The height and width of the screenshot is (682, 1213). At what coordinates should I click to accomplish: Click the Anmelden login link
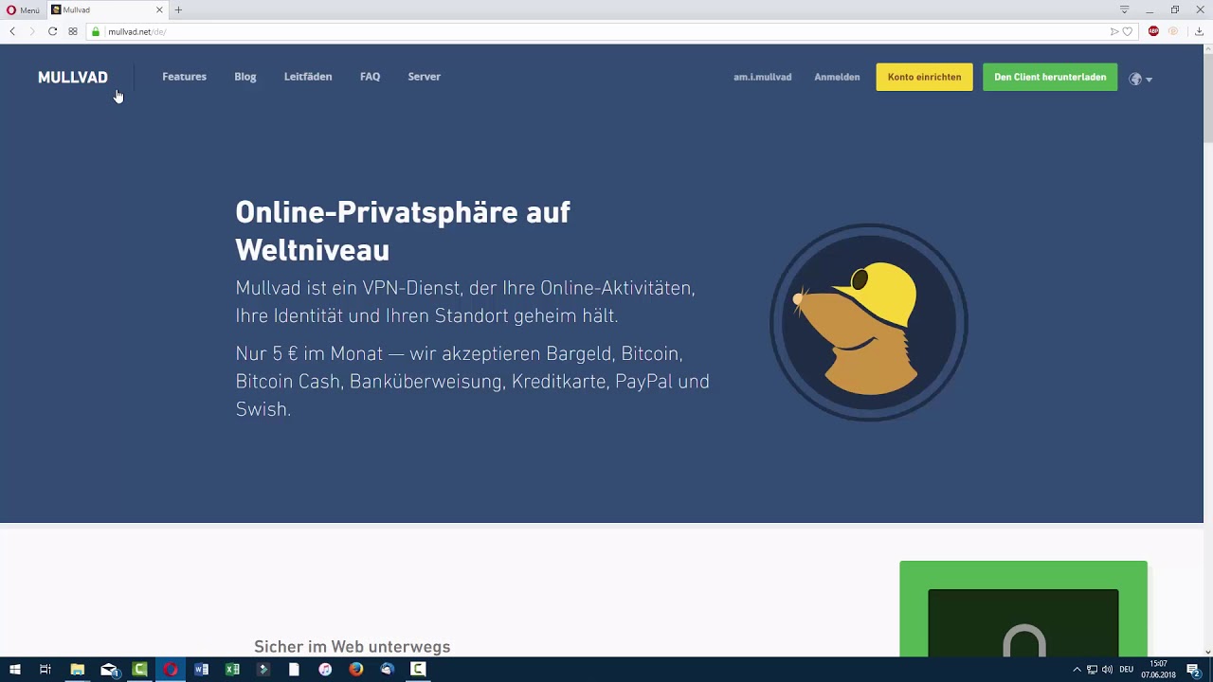[837, 78]
